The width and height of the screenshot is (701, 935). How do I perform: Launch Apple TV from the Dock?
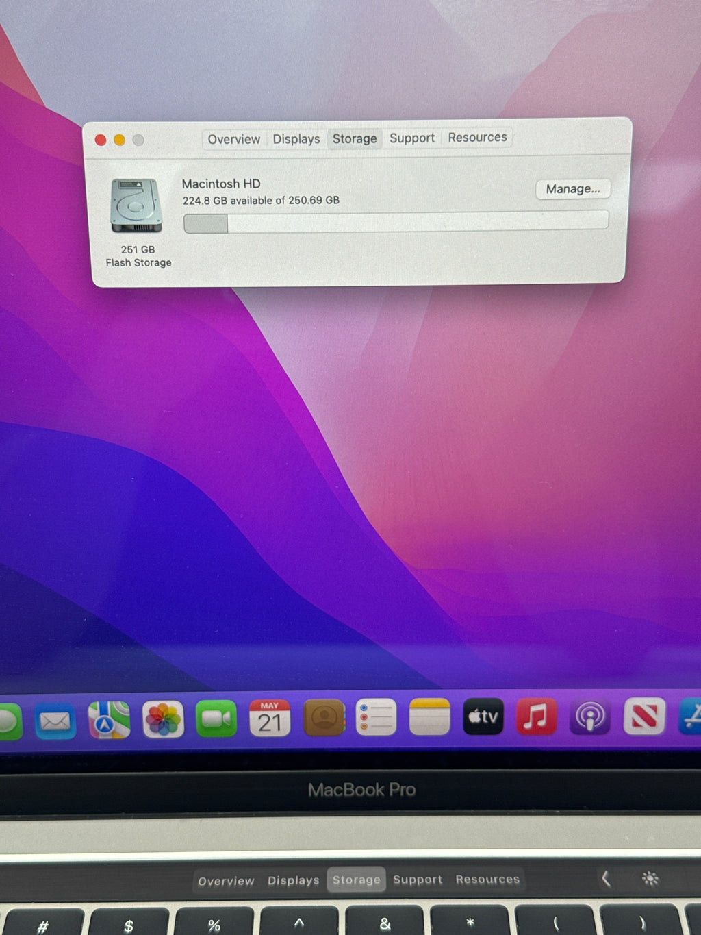pyautogui.click(x=483, y=716)
